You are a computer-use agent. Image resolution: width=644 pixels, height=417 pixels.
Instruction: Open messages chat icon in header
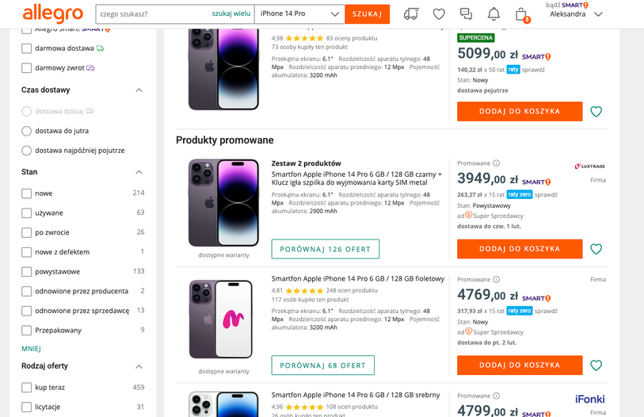[x=466, y=14]
